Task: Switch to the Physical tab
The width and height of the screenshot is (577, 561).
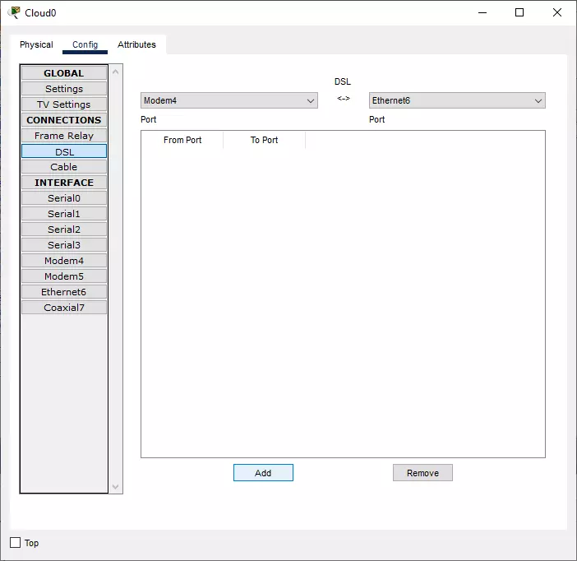Action: (x=36, y=44)
